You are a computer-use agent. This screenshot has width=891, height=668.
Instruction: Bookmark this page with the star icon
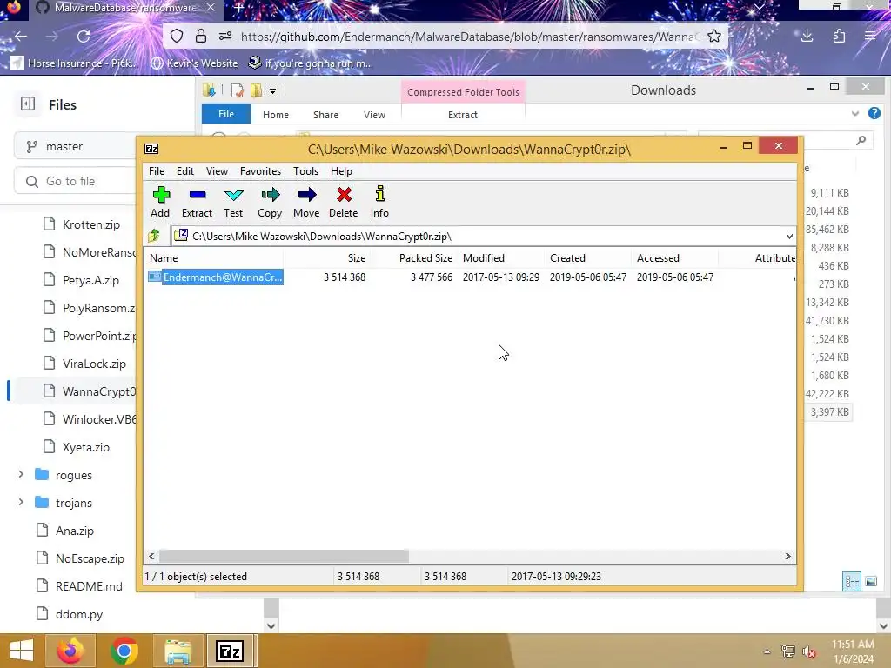pyautogui.click(x=714, y=37)
